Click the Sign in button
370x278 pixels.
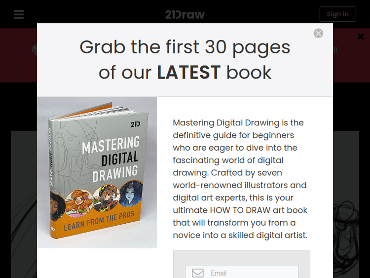337,14
